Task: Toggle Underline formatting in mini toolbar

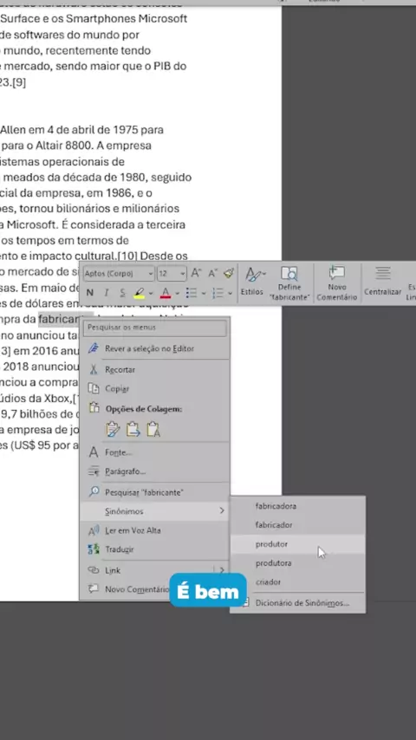Action: click(122, 293)
